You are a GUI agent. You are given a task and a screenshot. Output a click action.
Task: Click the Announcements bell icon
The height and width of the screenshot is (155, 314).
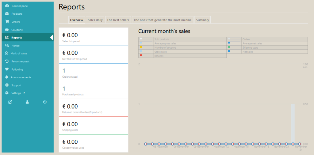point(7,77)
